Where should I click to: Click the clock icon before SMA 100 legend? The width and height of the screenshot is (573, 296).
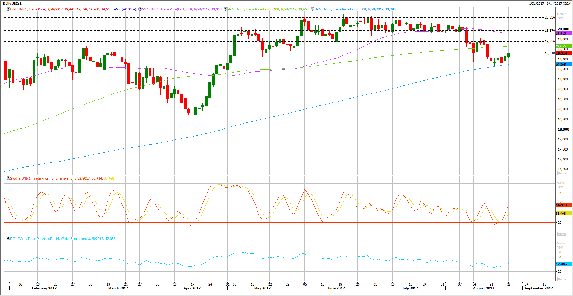[x=225, y=9]
